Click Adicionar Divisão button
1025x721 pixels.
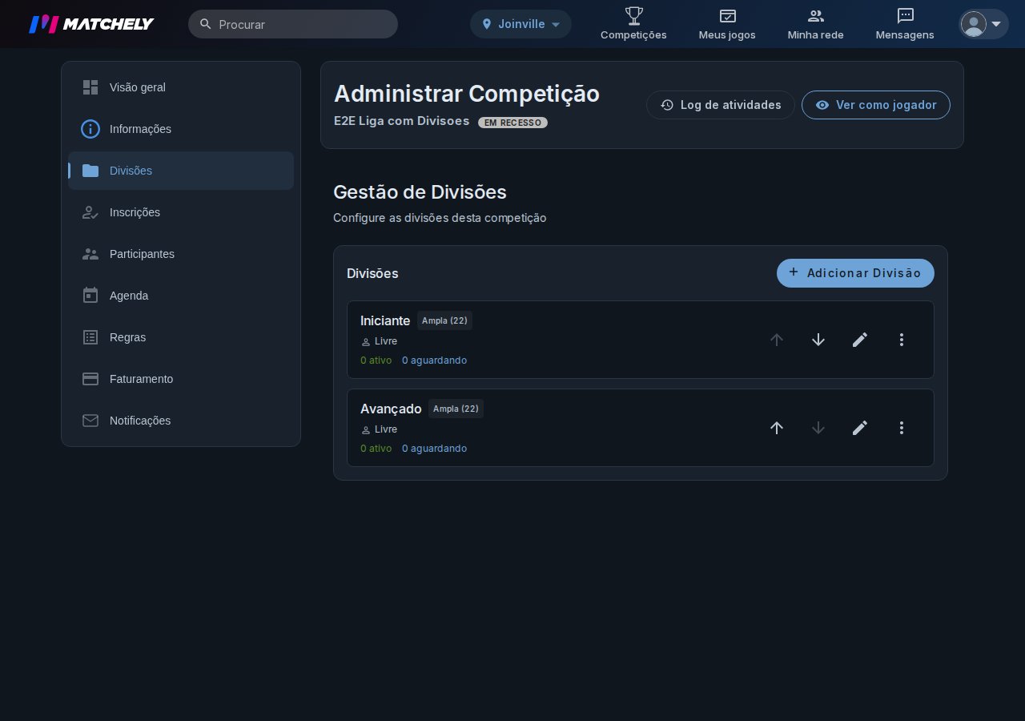(855, 273)
